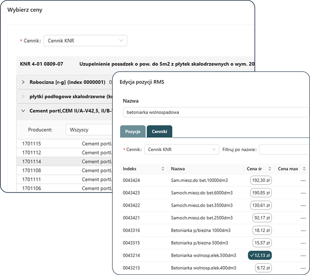The width and height of the screenshot is (310, 275).
Task: Open Cennik dropdown in Edycja pozycji RMS
Action: point(181,149)
